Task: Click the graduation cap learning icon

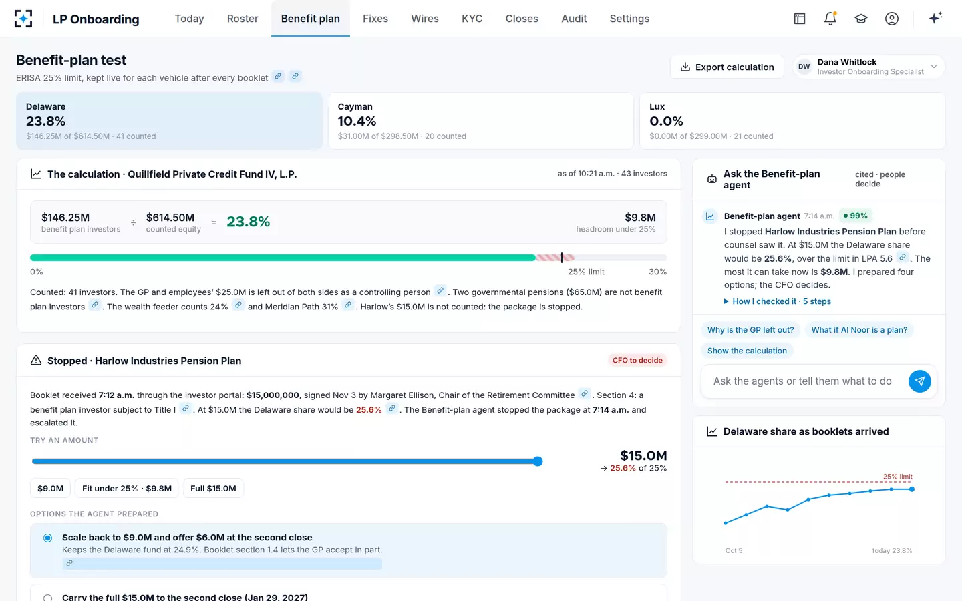Action: (x=861, y=19)
